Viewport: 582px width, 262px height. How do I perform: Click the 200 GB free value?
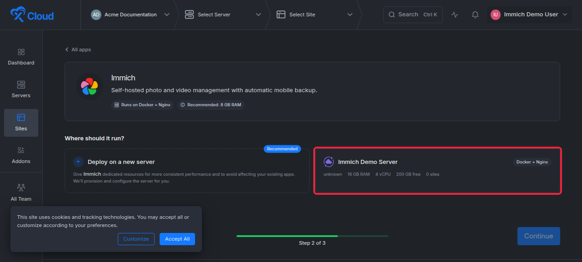(x=408, y=174)
